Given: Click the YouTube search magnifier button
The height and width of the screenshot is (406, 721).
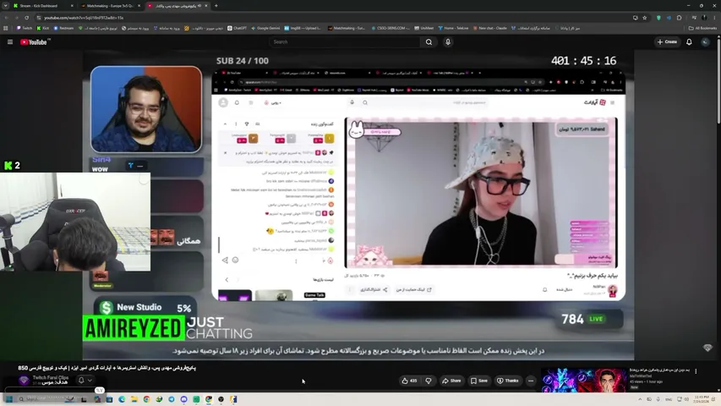Looking at the screenshot, I should [429, 42].
